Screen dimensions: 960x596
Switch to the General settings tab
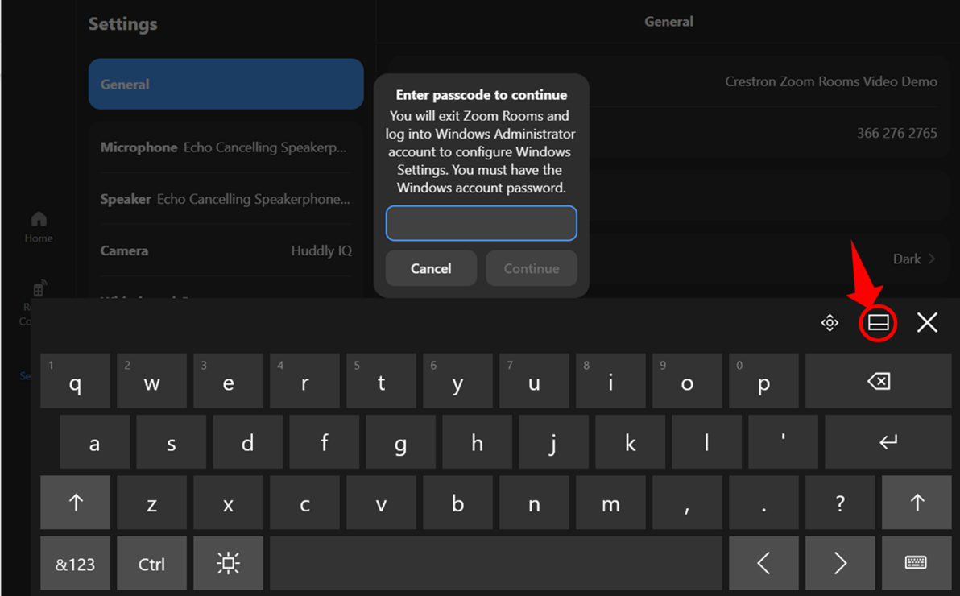[226, 84]
